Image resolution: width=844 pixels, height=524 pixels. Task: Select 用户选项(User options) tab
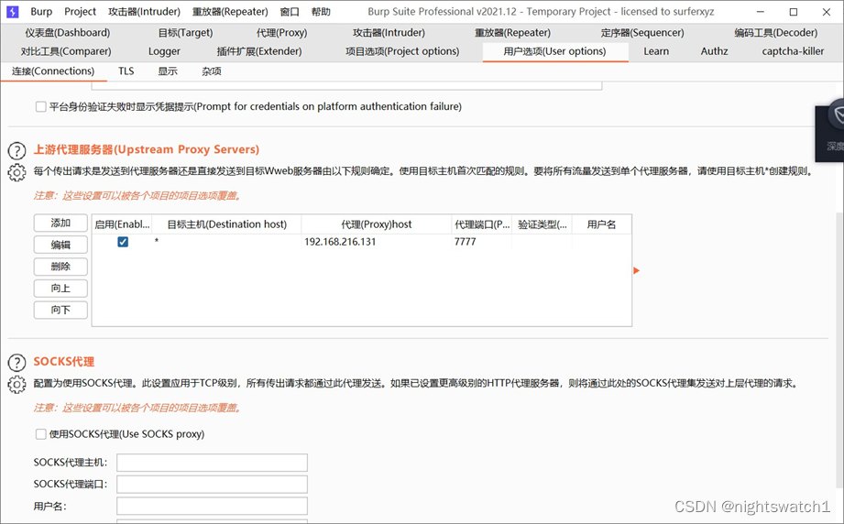point(555,51)
